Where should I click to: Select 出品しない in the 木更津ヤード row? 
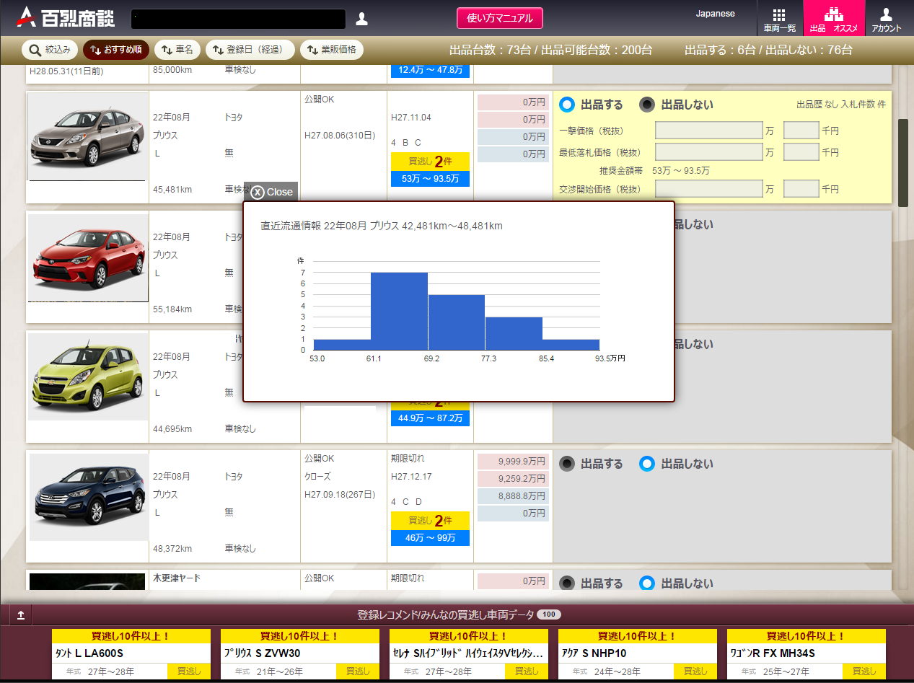[648, 583]
